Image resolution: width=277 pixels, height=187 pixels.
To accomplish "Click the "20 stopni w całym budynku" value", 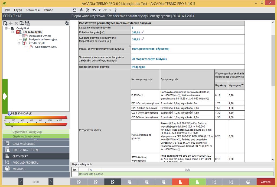I will 149,59.
